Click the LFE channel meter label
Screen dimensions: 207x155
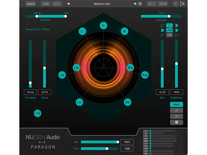(146, 148)
